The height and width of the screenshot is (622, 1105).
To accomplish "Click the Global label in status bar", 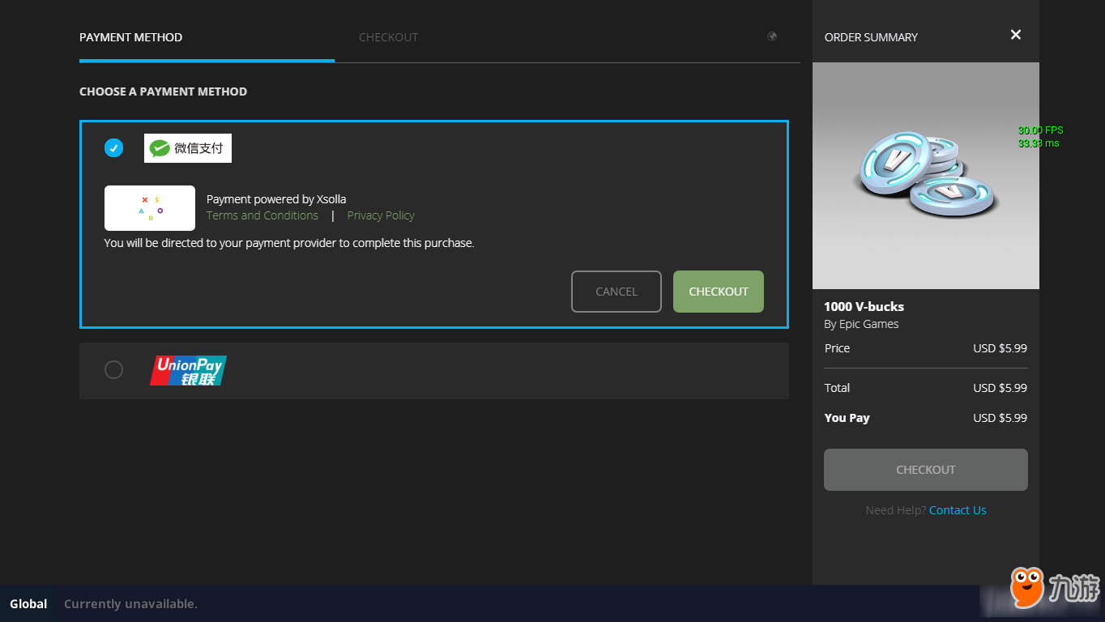I will click(28, 603).
